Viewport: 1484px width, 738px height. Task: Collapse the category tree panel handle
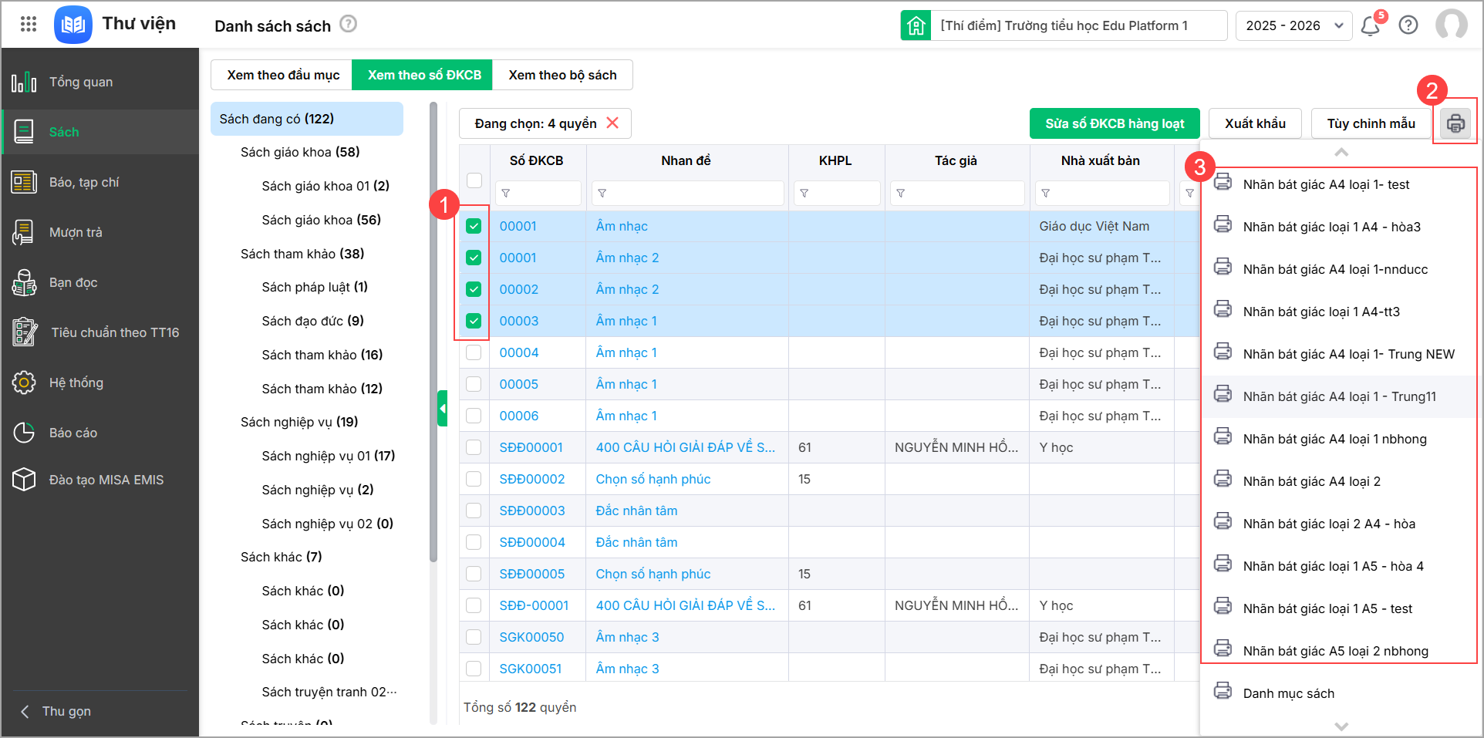point(443,409)
